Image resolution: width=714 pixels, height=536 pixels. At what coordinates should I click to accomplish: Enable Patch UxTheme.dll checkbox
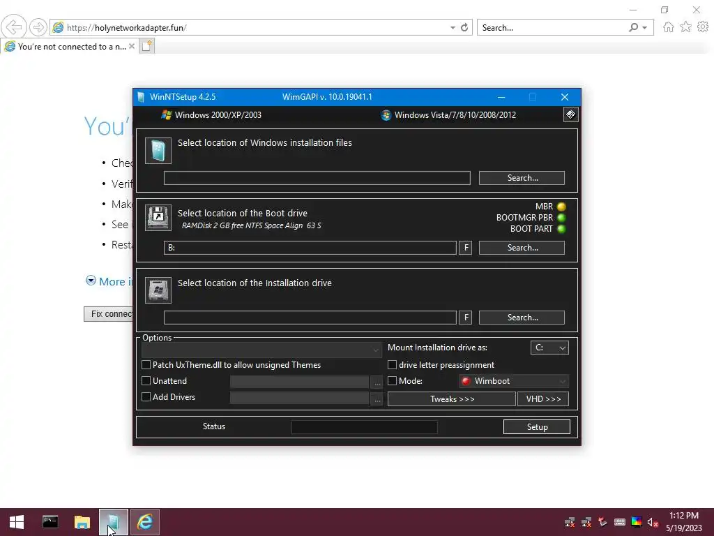click(x=146, y=365)
